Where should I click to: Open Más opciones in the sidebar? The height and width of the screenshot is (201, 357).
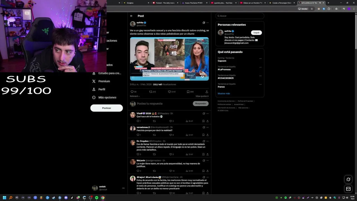(104, 97)
